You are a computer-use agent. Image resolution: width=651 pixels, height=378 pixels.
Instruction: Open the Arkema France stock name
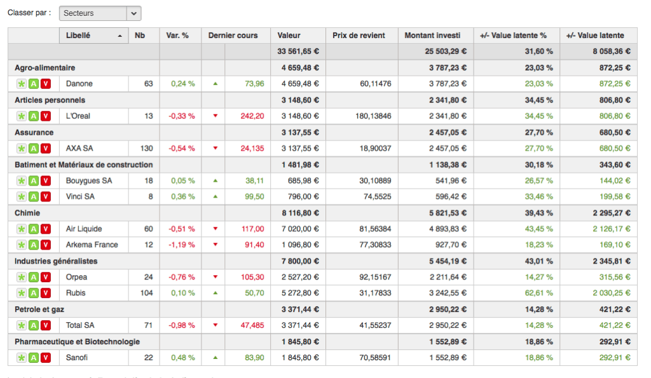92,245
